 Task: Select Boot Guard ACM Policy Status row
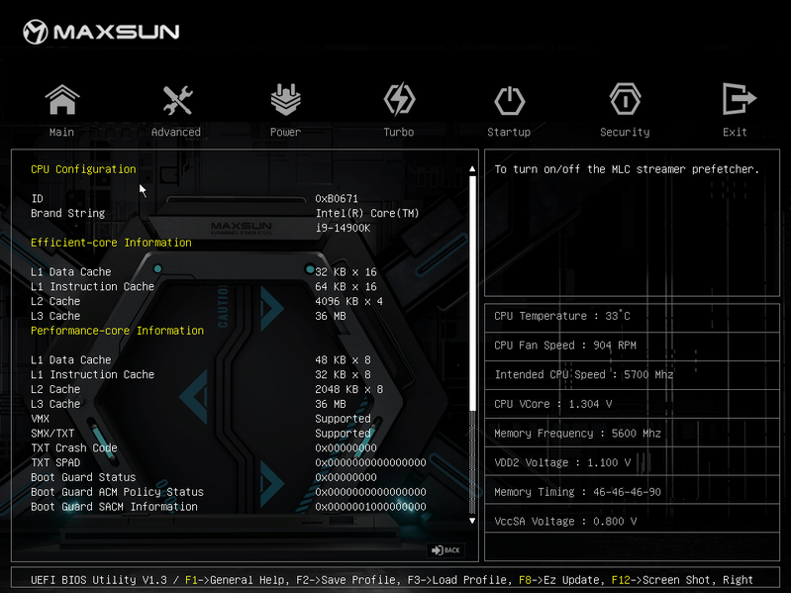pyautogui.click(x=230, y=492)
